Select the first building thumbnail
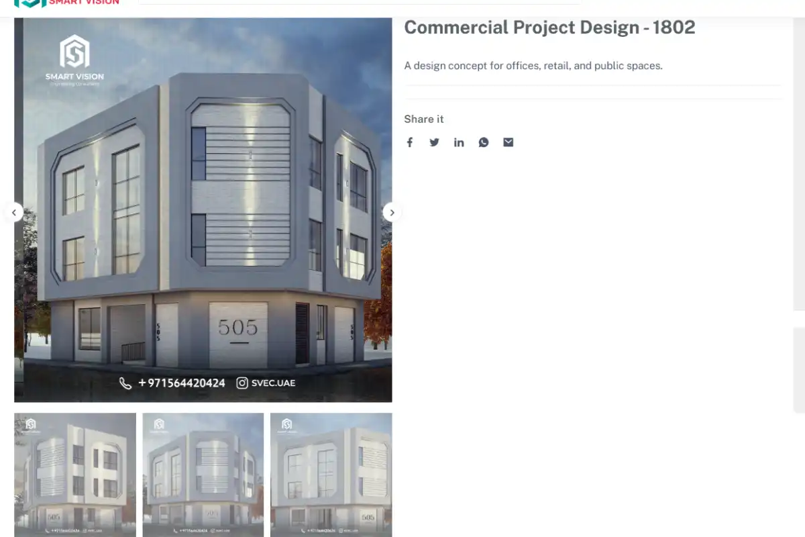Image resolution: width=805 pixels, height=537 pixels. point(75,474)
